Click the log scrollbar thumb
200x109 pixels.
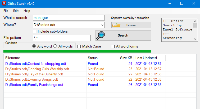point(195,25)
